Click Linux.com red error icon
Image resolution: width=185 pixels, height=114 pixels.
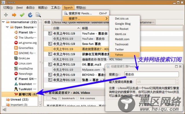(x=16, y=63)
